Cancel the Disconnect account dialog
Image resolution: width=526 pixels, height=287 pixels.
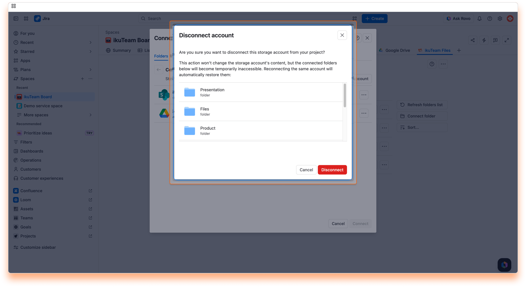pyautogui.click(x=306, y=170)
